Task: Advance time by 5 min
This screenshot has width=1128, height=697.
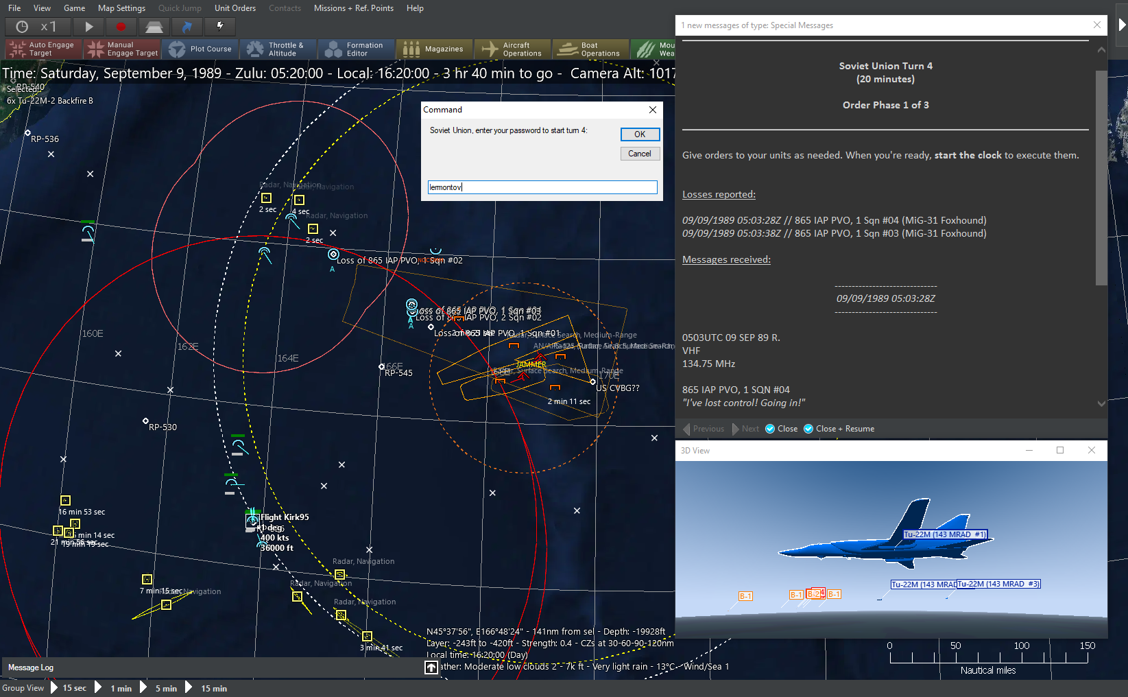Action: tap(159, 688)
